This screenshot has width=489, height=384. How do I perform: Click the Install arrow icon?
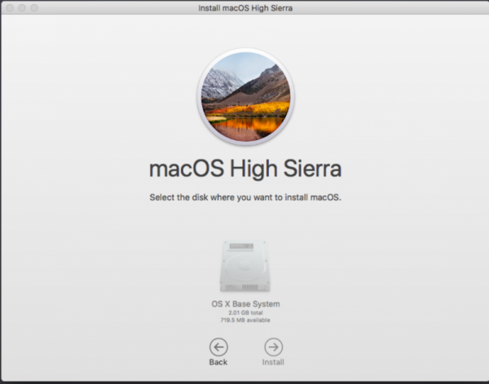(x=274, y=347)
